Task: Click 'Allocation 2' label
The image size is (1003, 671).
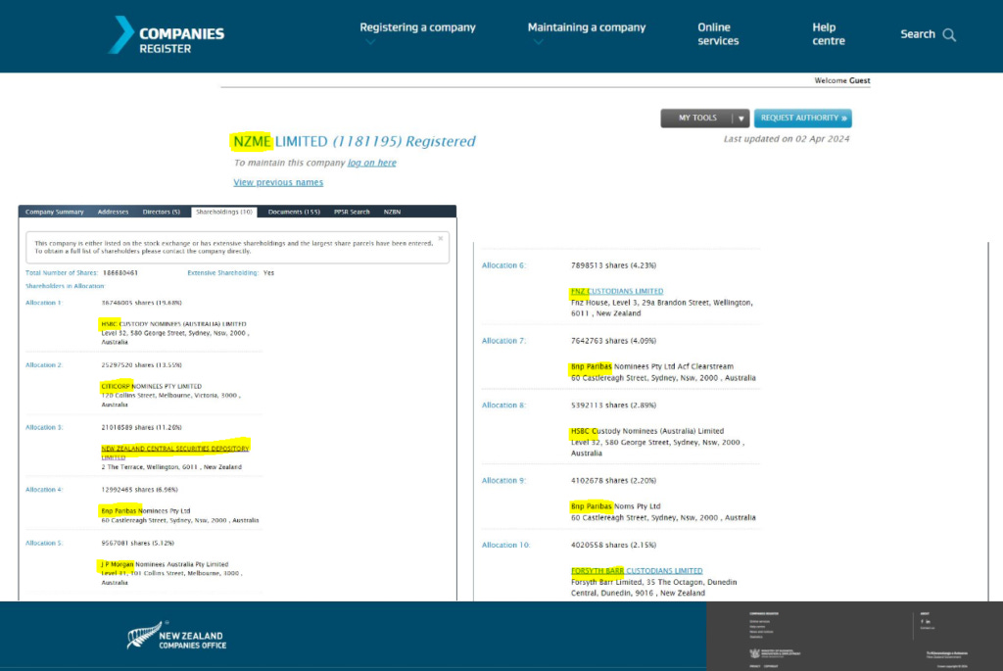Action: [43, 365]
